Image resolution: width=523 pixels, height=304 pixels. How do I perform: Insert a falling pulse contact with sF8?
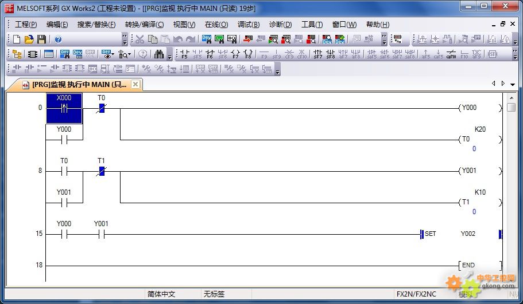[331, 54]
